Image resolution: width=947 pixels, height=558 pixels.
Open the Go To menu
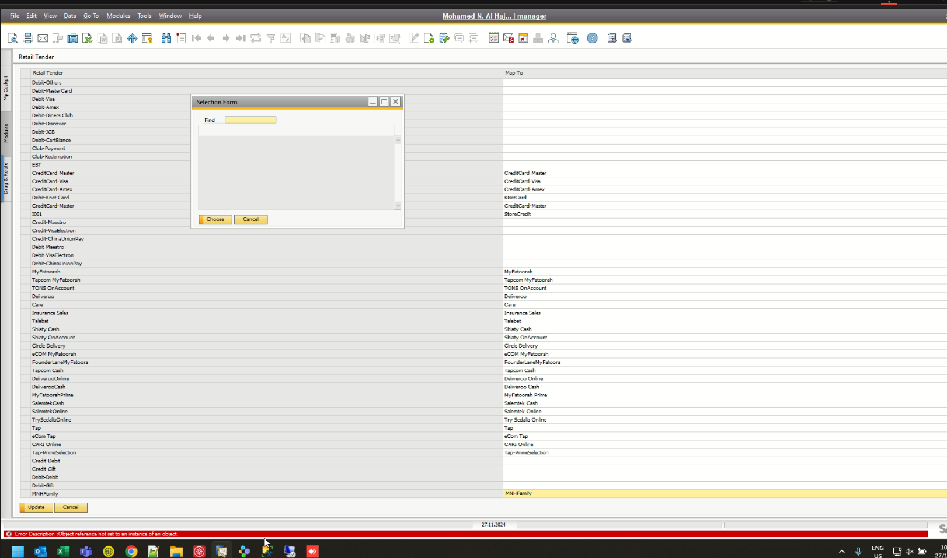pos(91,16)
